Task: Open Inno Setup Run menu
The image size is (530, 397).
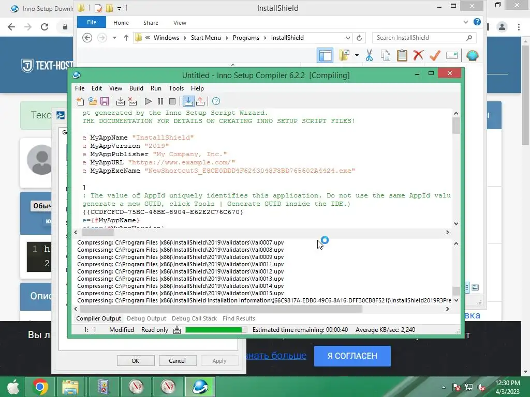Action: click(156, 88)
